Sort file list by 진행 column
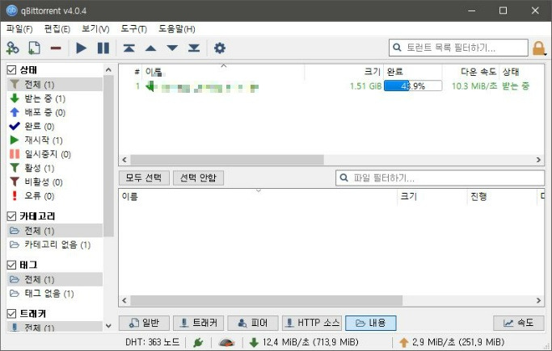This screenshot has height=351, width=552. click(503, 196)
